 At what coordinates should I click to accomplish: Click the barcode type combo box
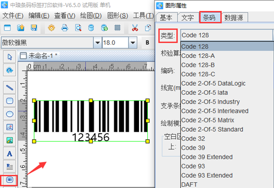[x=227, y=35]
